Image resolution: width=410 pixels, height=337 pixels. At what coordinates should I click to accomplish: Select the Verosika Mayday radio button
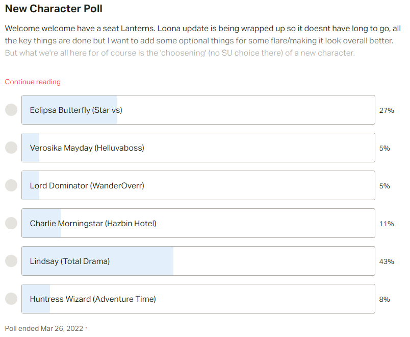click(x=11, y=148)
